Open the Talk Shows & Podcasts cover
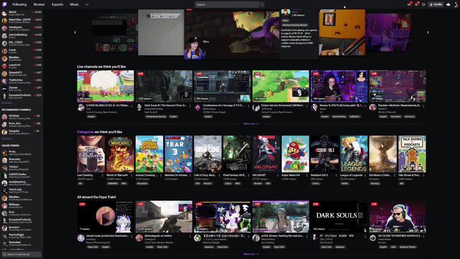The image size is (460, 259). pos(412,154)
